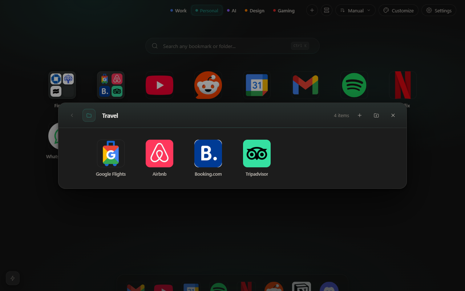This screenshot has height=291, width=465.
Task: Open the Airbnb bookmark in Travel folder
Action: 159,154
